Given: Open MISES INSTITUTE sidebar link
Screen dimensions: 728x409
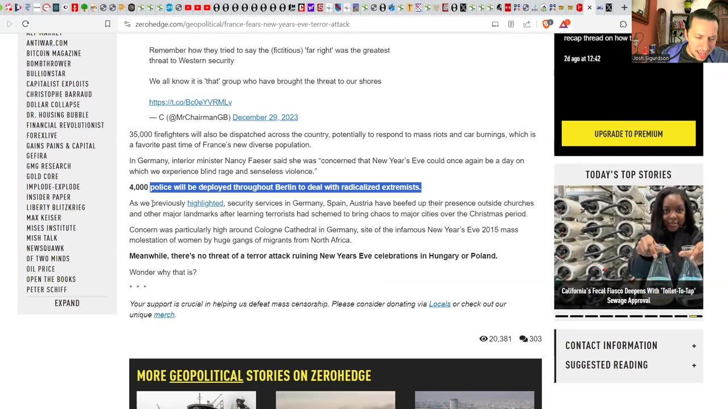Looking at the screenshot, I should tap(51, 228).
